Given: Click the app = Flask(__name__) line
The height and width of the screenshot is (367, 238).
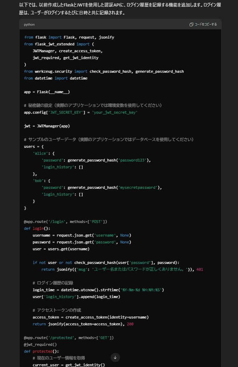Looking at the screenshot, I should point(47,92).
